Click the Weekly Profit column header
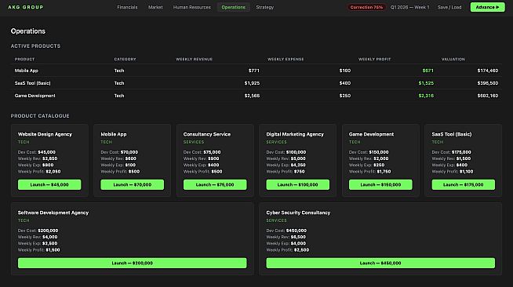The width and height of the screenshot is (513, 287). [x=374, y=59]
